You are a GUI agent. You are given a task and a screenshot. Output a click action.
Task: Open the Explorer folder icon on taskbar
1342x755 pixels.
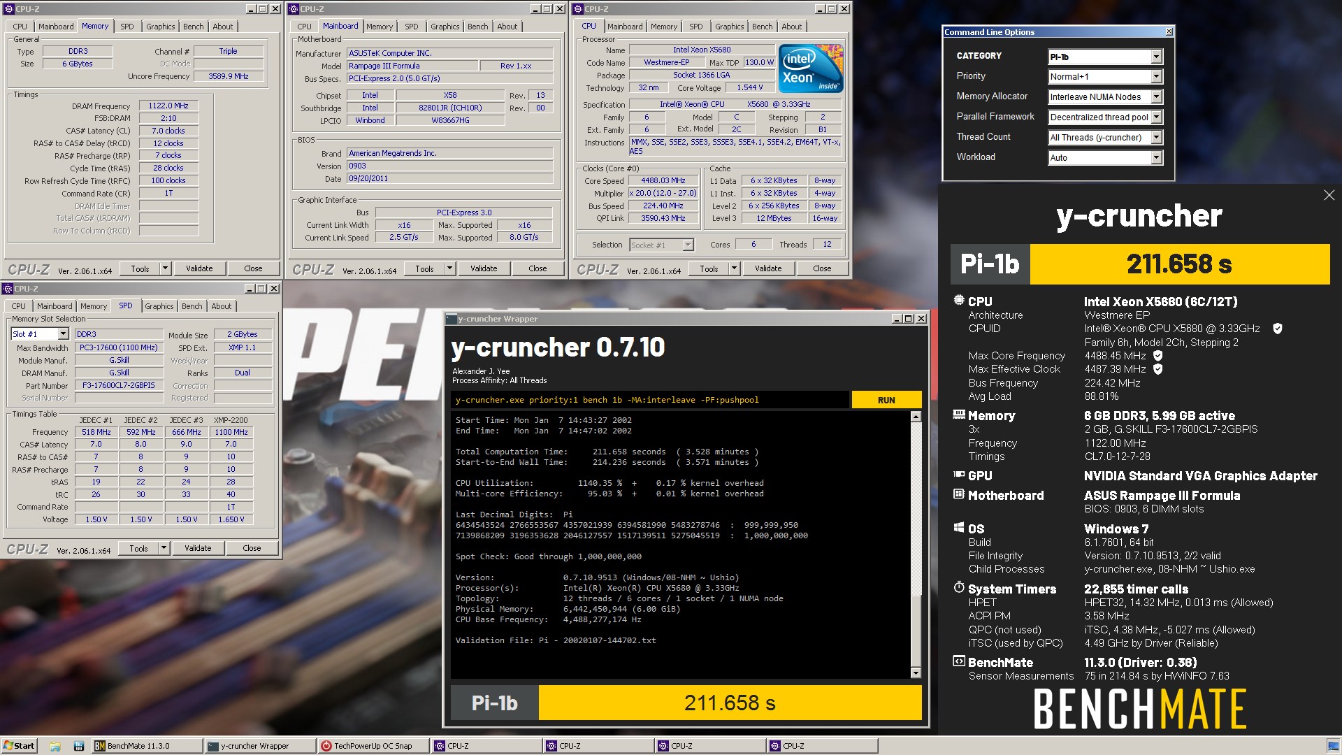coord(55,746)
